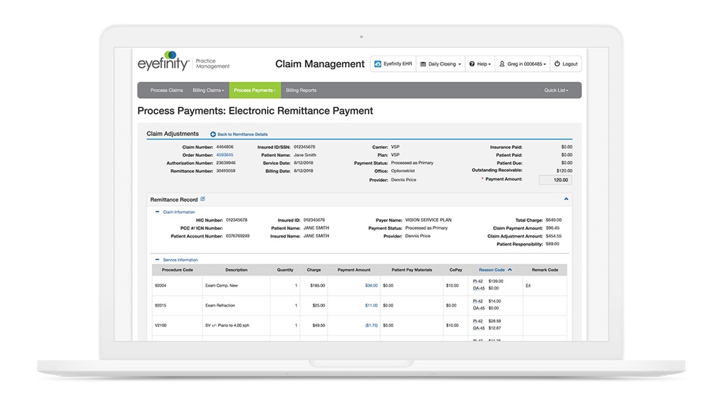The image size is (720, 411).
Task: Click the $36.00 payment amount link
Action: tap(371, 286)
